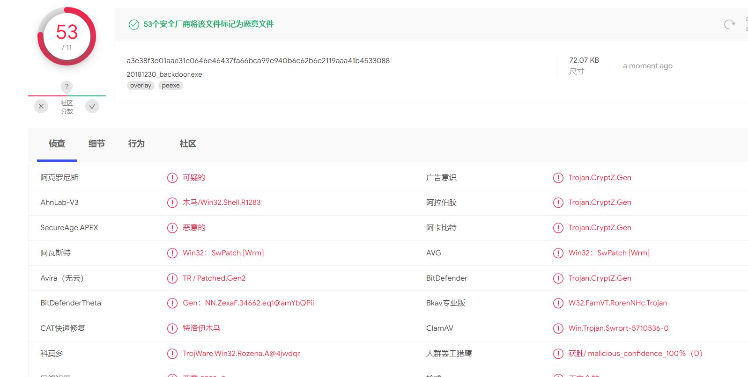
Task: Click alert icon beside W32.FamVT.RorenNHc.Trojan
Action: pyautogui.click(x=558, y=303)
